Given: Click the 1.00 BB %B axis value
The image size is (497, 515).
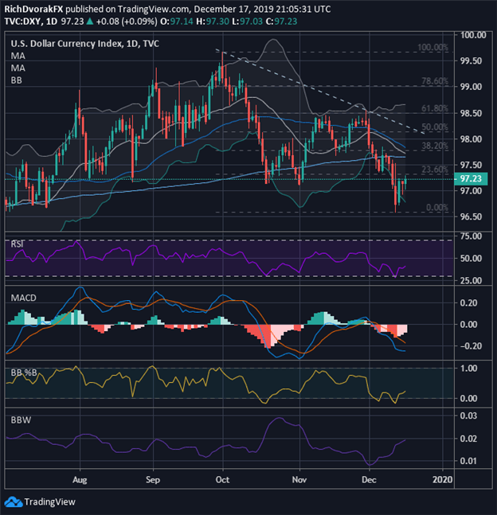Looking at the screenshot, I should [x=469, y=369].
